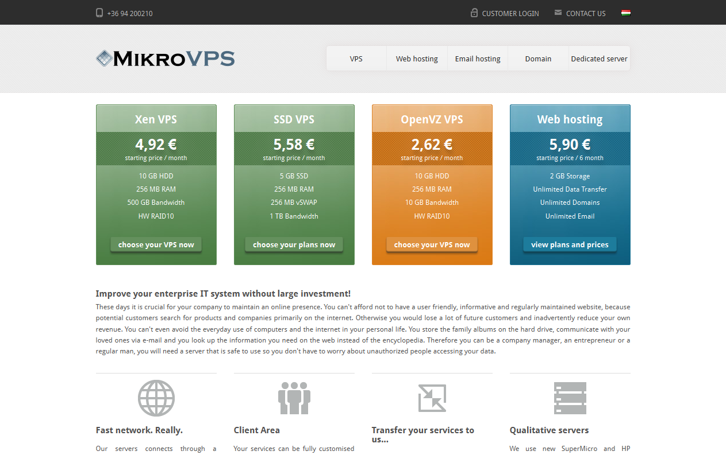Screen dimensions: 726x455
Task: Click 'Unlimited Data Transfer' in Web hosting card
Action: click(570, 189)
